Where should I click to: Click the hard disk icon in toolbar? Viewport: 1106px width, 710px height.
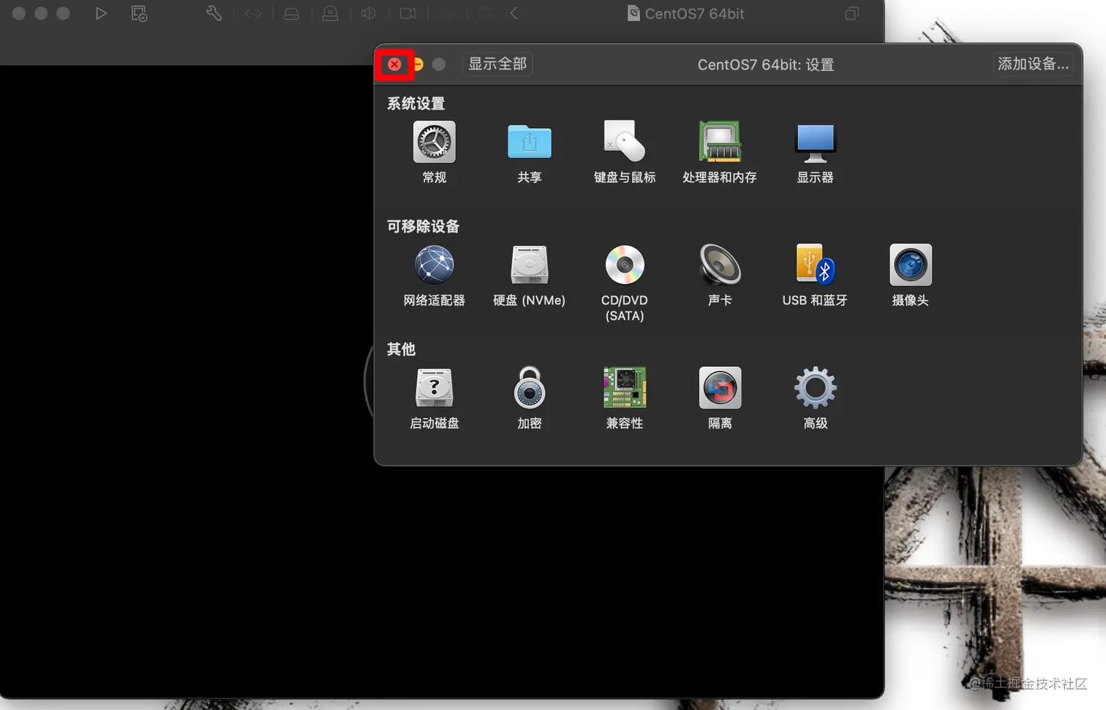tap(291, 13)
